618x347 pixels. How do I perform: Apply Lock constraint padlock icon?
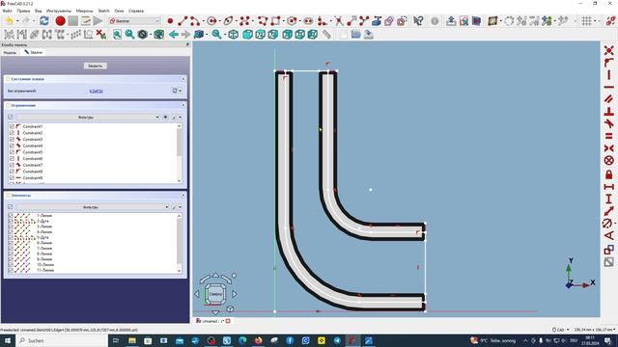click(609, 173)
